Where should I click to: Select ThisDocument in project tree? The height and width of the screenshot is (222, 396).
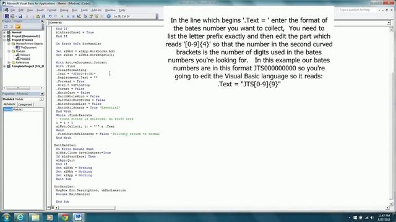(x=28, y=47)
